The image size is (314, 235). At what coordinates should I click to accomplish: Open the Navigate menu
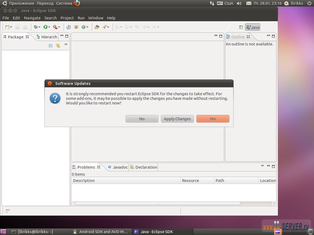pos(32,18)
